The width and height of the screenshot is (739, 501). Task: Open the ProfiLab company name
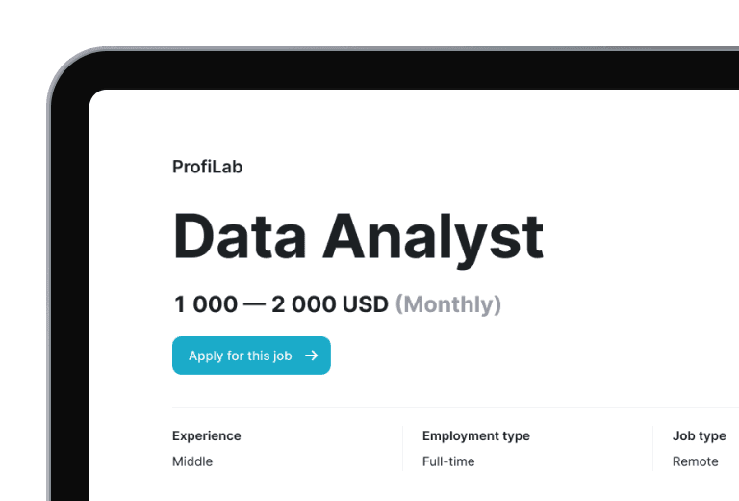(x=207, y=167)
